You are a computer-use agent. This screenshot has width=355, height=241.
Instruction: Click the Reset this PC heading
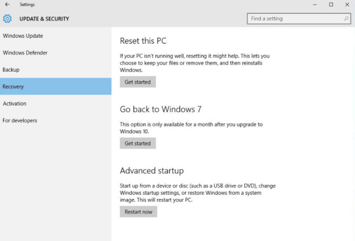pyautogui.click(x=143, y=41)
